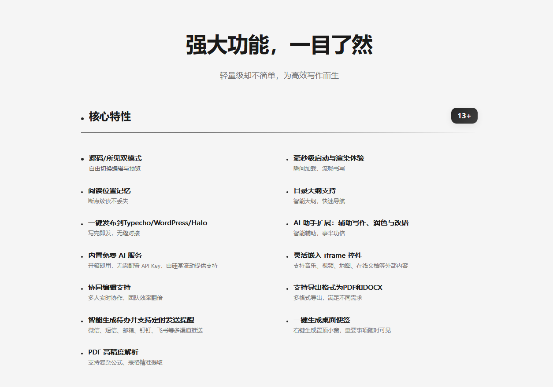Click the description 支持复杂公式、表格精准提取
This screenshot has height=387, width=553.
[x=125, y=363]
